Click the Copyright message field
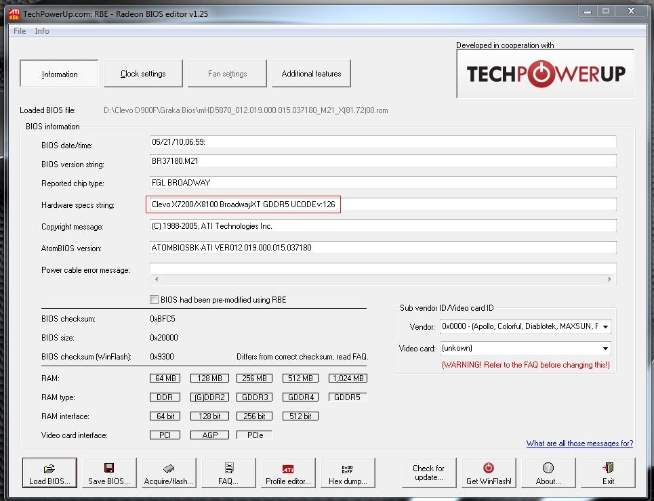 coord(383,226)
